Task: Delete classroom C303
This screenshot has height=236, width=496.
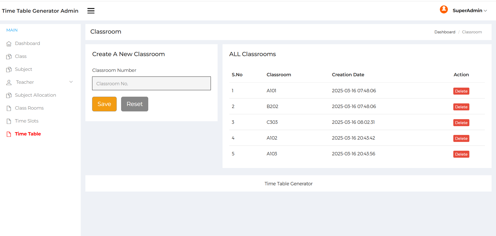Action: pyautogui.click(x=461, y=123)
